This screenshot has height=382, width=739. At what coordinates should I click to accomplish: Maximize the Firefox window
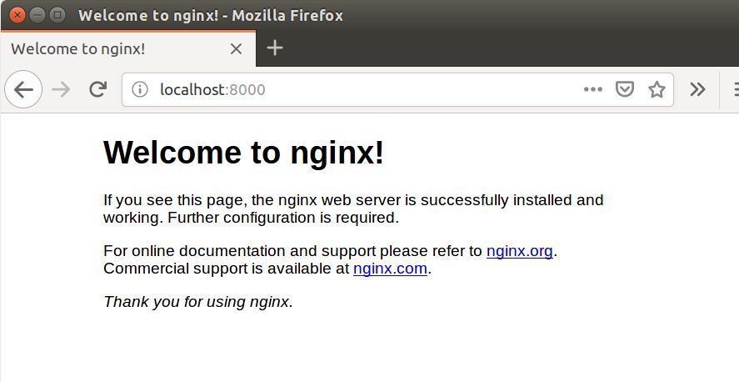57,15
